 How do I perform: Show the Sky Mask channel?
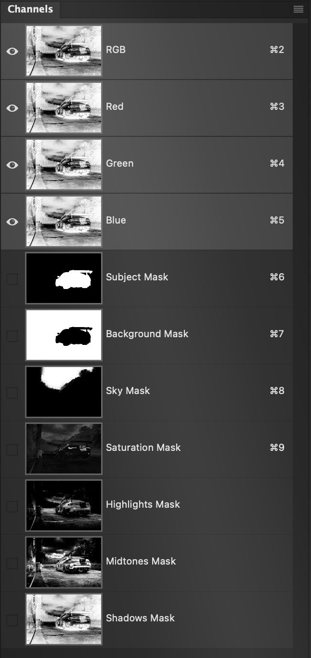12,392
